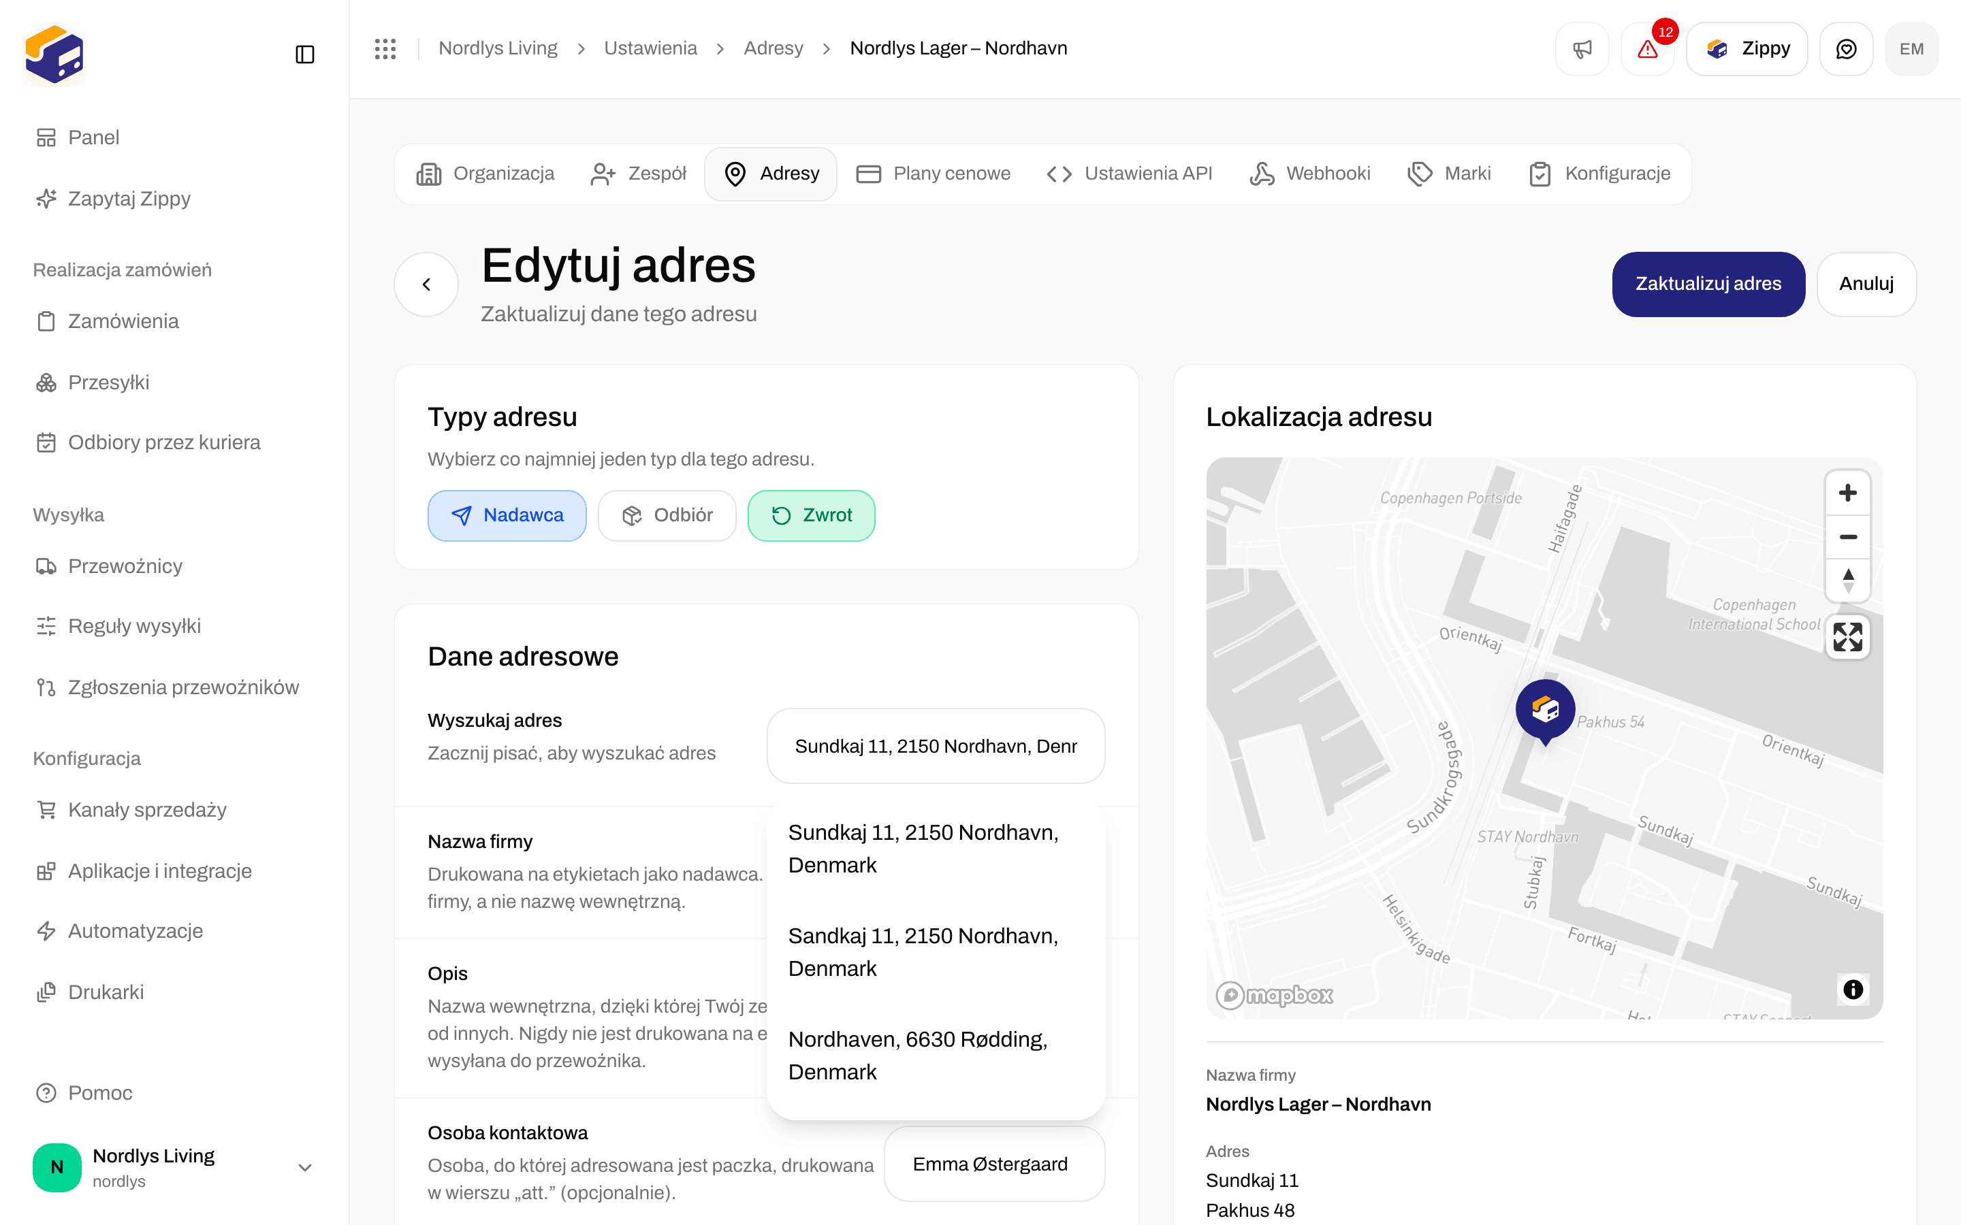Expand the Nordlys Living account switcher

[x=174, y=1166]
